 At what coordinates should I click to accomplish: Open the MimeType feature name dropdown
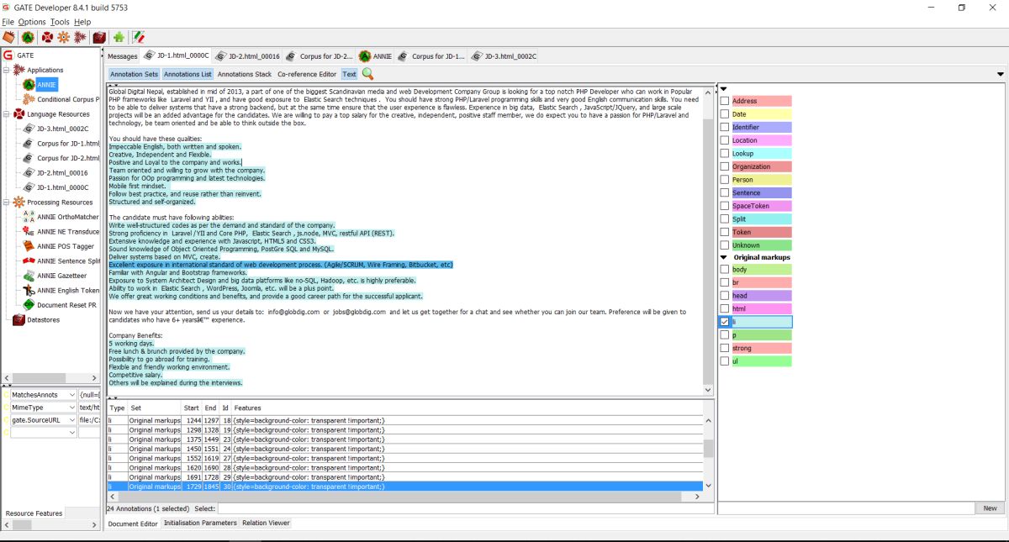(71, 407)
